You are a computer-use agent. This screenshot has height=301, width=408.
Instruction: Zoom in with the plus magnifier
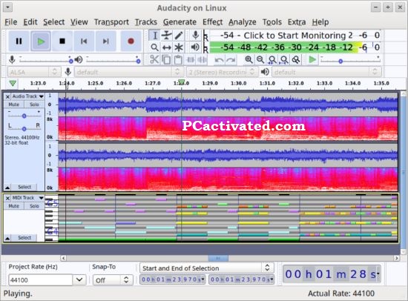pos(249,60)
